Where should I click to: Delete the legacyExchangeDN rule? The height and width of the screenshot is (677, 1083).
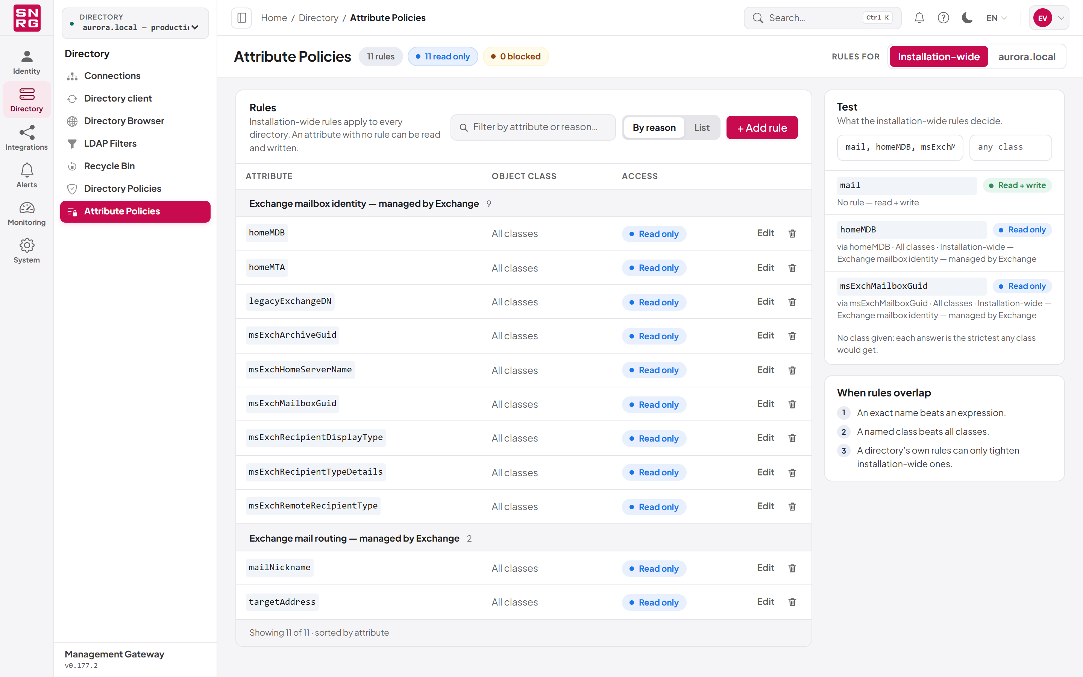pyautogui.click(x=792, y=302)
